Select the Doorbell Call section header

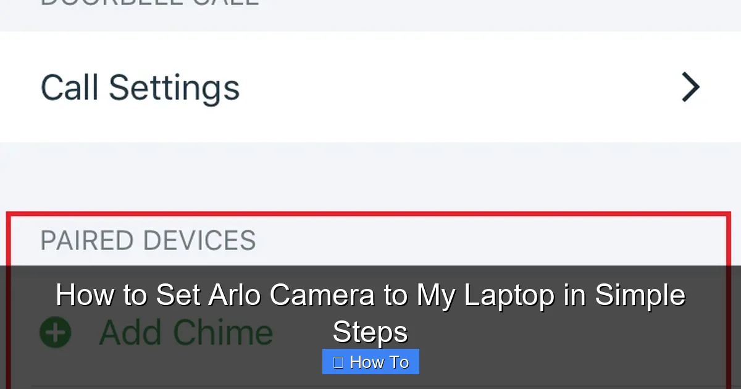pos(148,3)
